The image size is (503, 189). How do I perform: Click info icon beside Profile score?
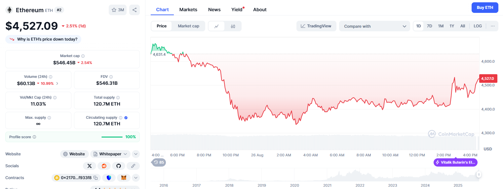[34, 137]
